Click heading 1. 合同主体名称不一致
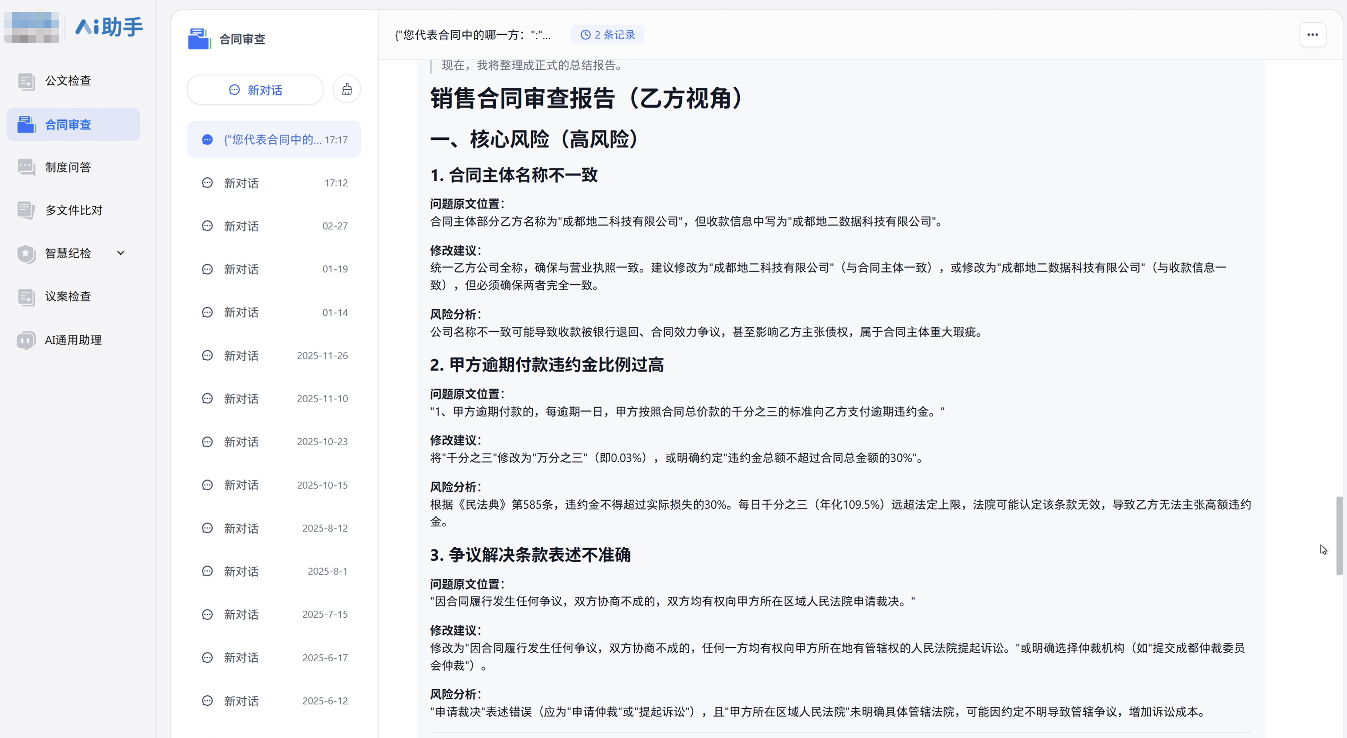1347x738 pixels. tap(514, 175)
